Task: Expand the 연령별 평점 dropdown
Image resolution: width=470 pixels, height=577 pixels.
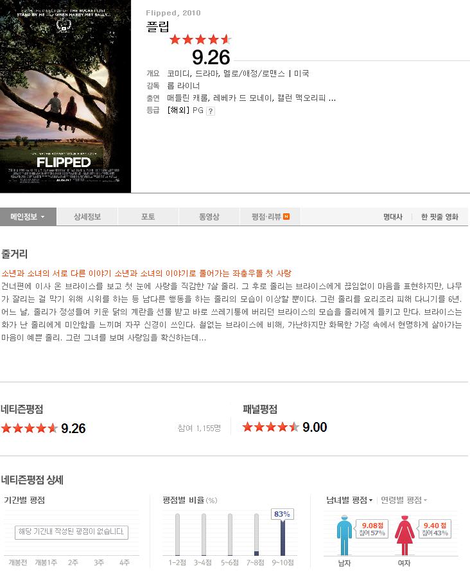Action: pyautogui.click(x=404, y=500)
